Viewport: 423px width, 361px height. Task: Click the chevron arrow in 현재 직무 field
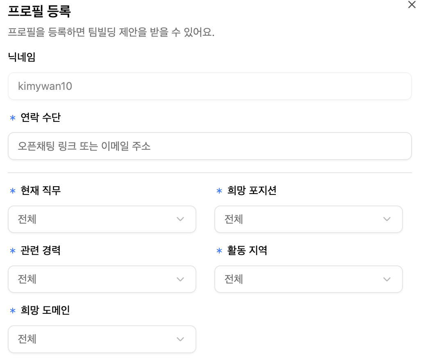point(180,219)
